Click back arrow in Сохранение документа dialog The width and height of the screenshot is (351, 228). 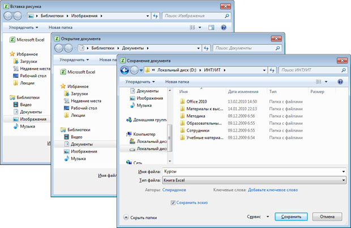125,70
